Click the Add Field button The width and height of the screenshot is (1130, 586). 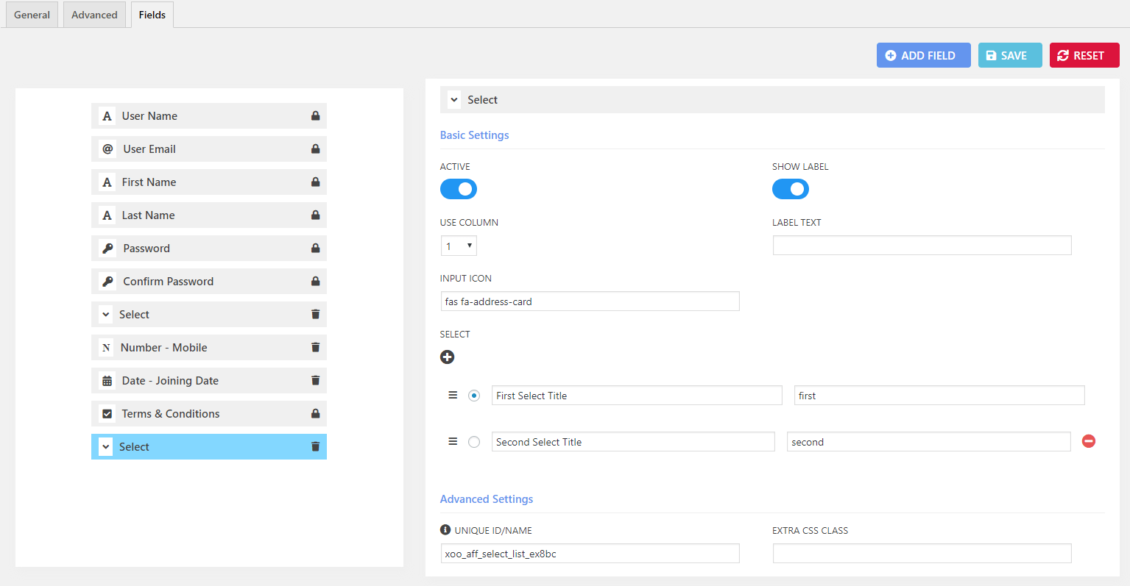click(923, 55)
